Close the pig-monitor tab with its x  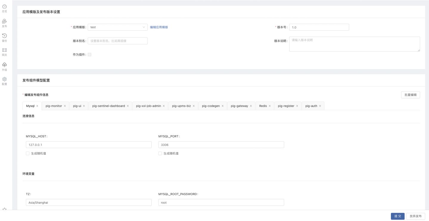(65, 106)
